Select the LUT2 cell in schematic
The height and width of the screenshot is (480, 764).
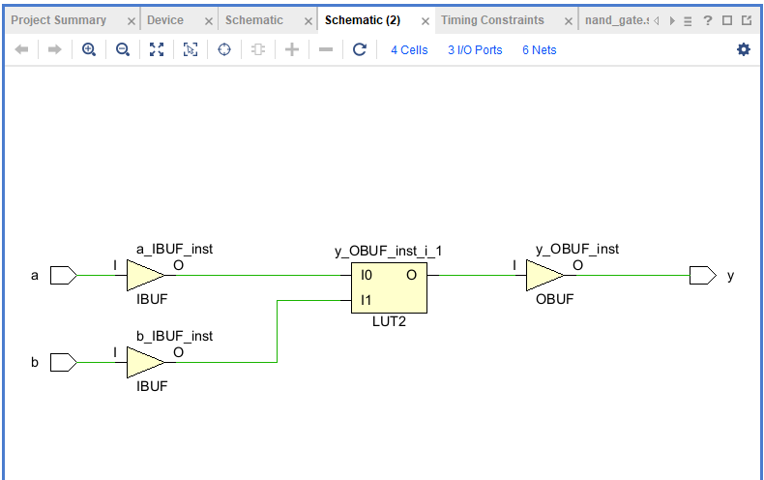pos(389,287)
